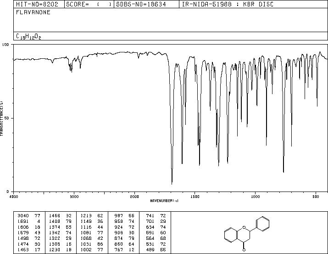
Task: Highlight the 874 peak value
Action: coord(119,238)
